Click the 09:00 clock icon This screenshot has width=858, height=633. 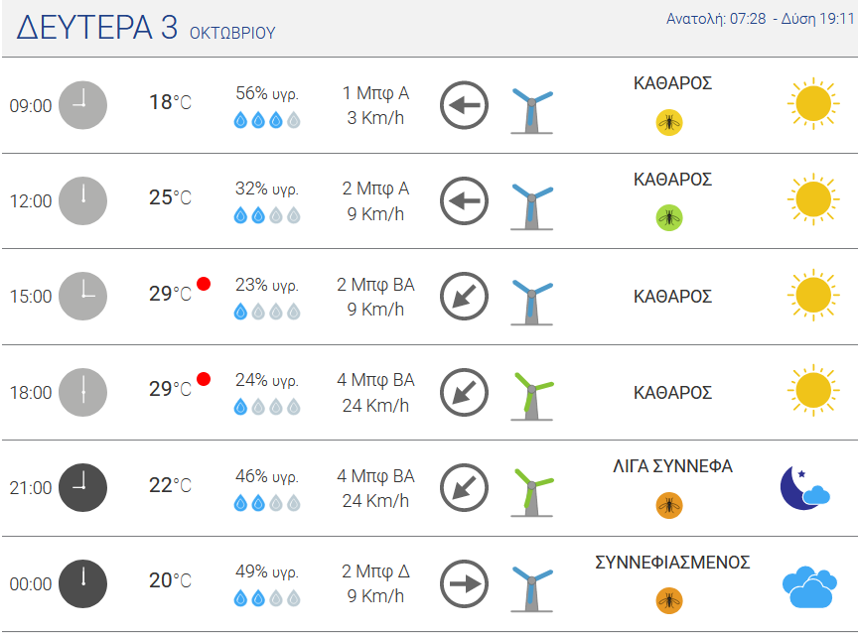tap(82, 105)
